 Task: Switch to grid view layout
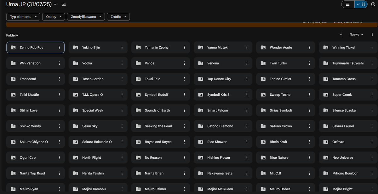point(361,4)
